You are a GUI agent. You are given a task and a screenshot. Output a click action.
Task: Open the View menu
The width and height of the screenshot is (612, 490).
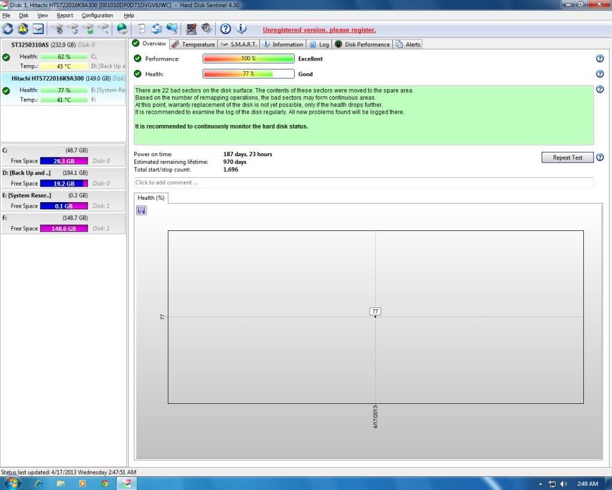point(42,15)
